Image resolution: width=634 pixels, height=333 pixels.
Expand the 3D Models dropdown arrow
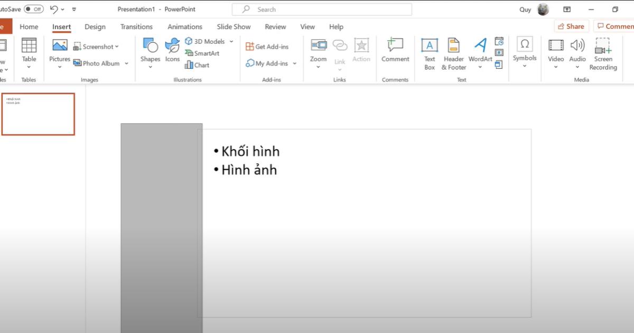(x=231, y=41)
